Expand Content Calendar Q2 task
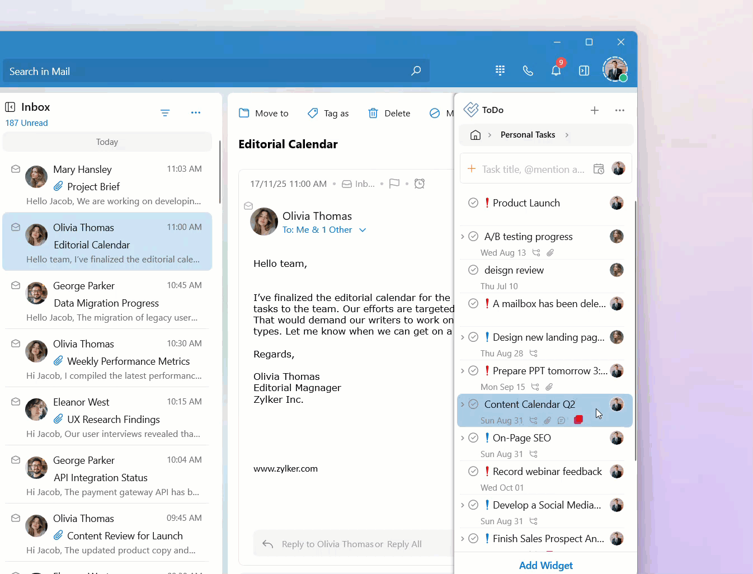 tap(463, 404)
